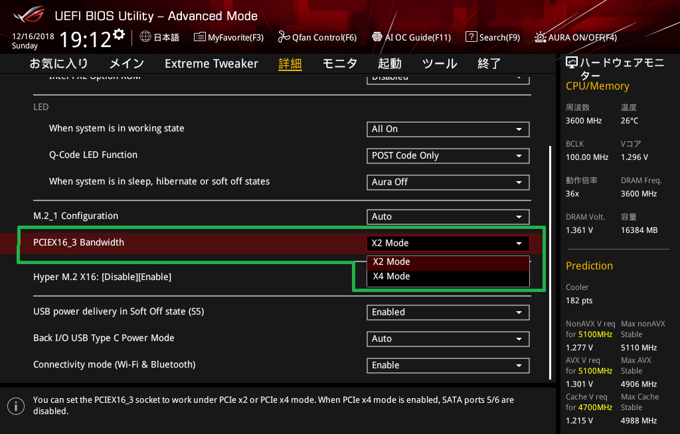
Task: Open Connectivity mode Wi-Fi dropdown
Action: [448, 365]
